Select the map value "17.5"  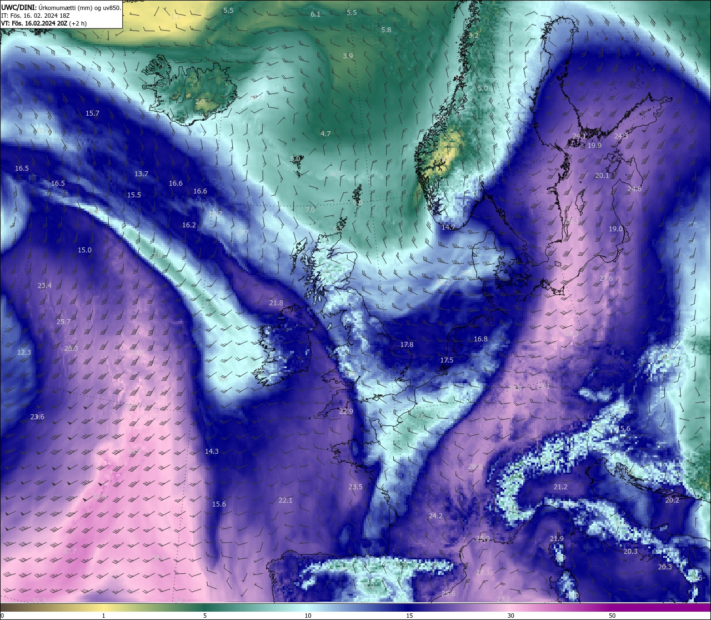447,360
